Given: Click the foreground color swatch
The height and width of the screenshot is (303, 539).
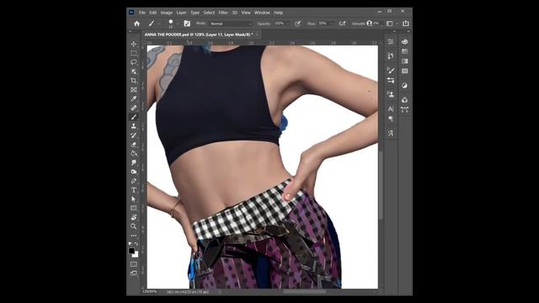Looking at the screenshot, I should pyautogui.click(x=131, y=251).
